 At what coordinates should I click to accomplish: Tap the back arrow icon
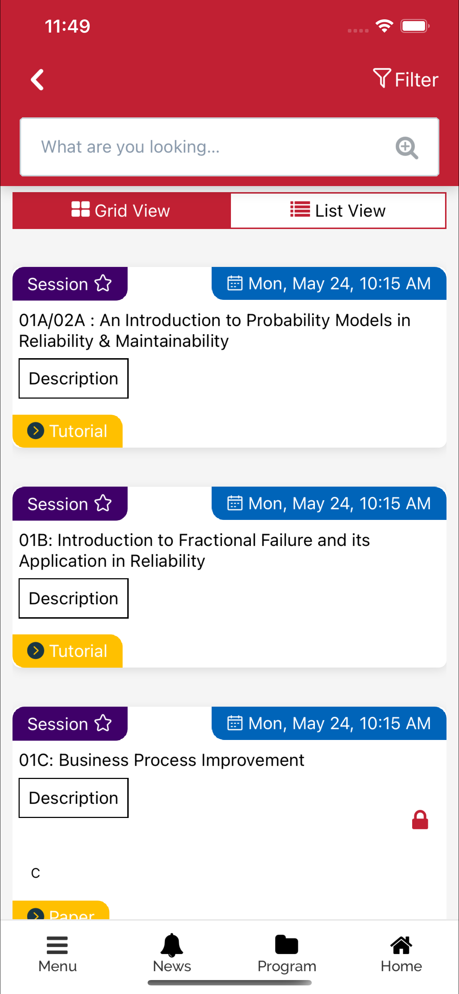[x=38, y=80]
